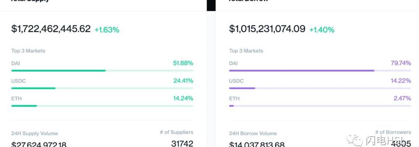Screen dimensions: 419x147
Task: Click the Top 3 Markets heading in borrow panel
Action: pyautogui.click(x=246, y=51)
